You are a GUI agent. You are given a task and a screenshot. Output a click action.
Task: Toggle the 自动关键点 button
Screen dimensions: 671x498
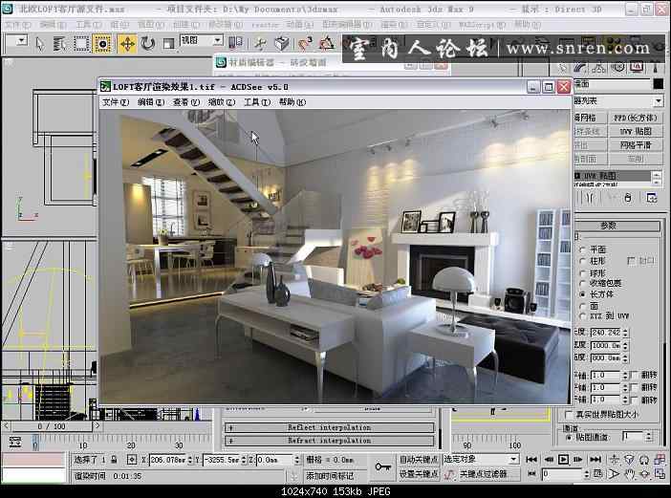point(419,459)
